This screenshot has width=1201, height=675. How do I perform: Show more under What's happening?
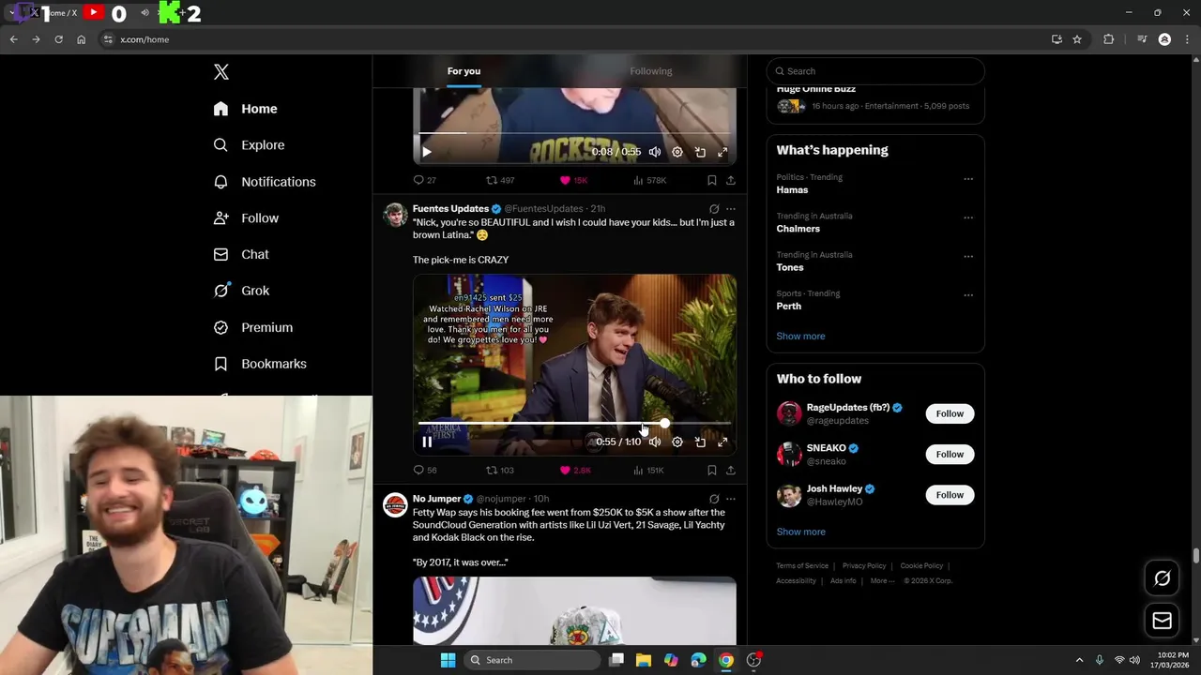[800, 337]
